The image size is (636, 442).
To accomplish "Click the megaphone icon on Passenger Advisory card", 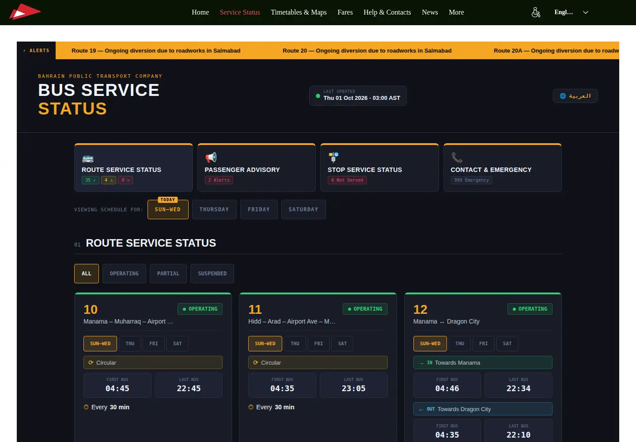I will (x=211, y=157).
